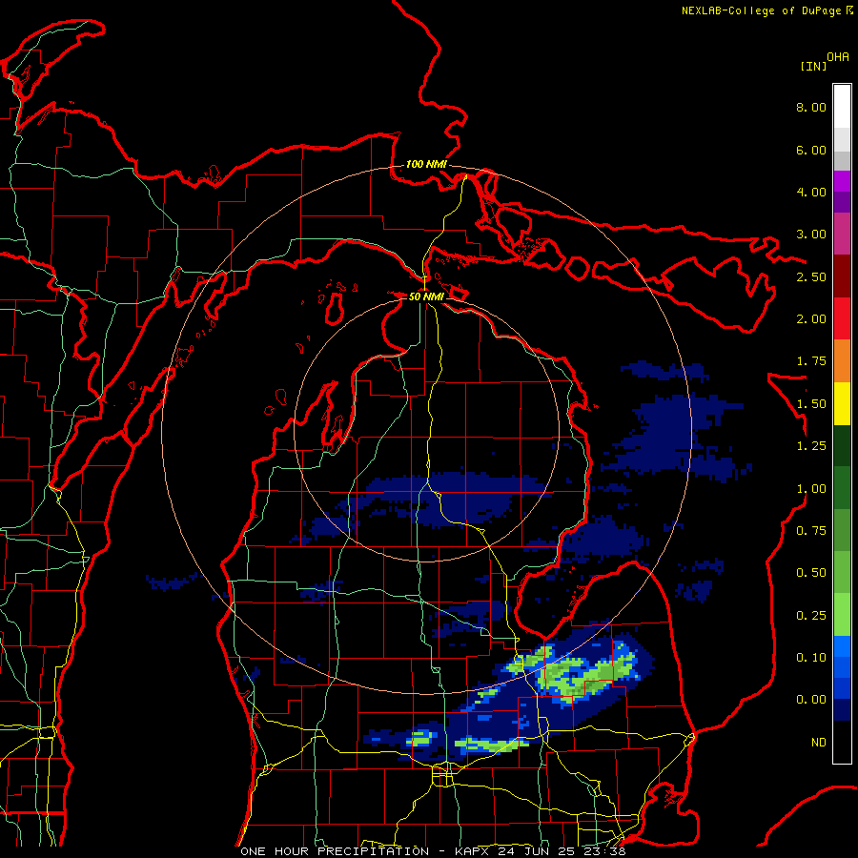The image size is (858, 858).
Task: Click the 1.75 legend value
Action: (811, 361)
